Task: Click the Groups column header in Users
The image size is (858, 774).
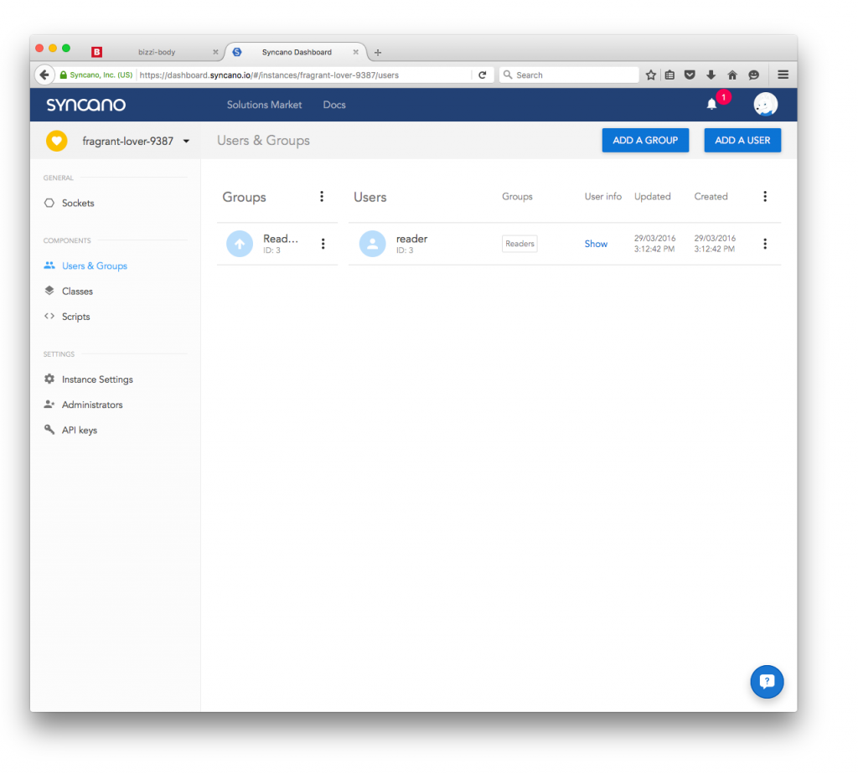Action: [x=517, y=196]
